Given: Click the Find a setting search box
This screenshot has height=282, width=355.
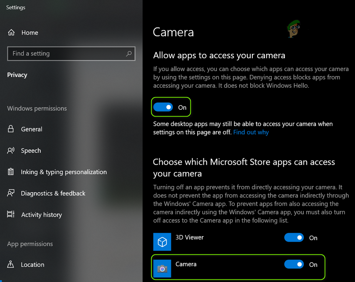Looking at the screenshot, I should (71, 54).
